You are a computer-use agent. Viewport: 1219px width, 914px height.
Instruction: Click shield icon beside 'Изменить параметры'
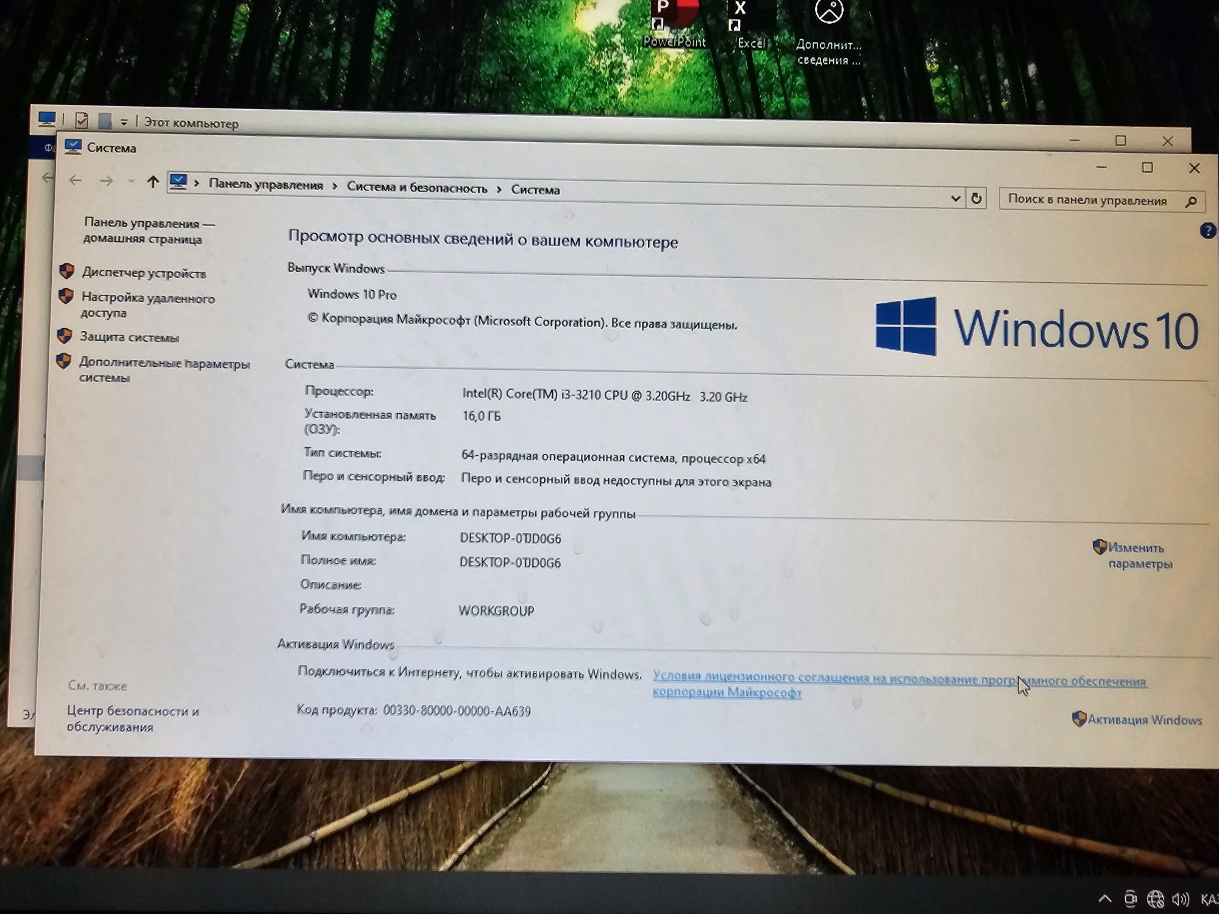tap(1100, 547)
